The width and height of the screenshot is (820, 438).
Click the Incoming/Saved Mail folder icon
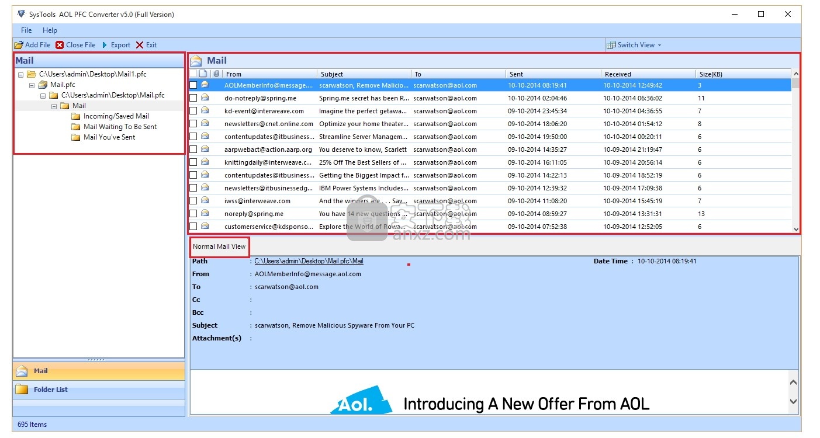pos(75,116)
